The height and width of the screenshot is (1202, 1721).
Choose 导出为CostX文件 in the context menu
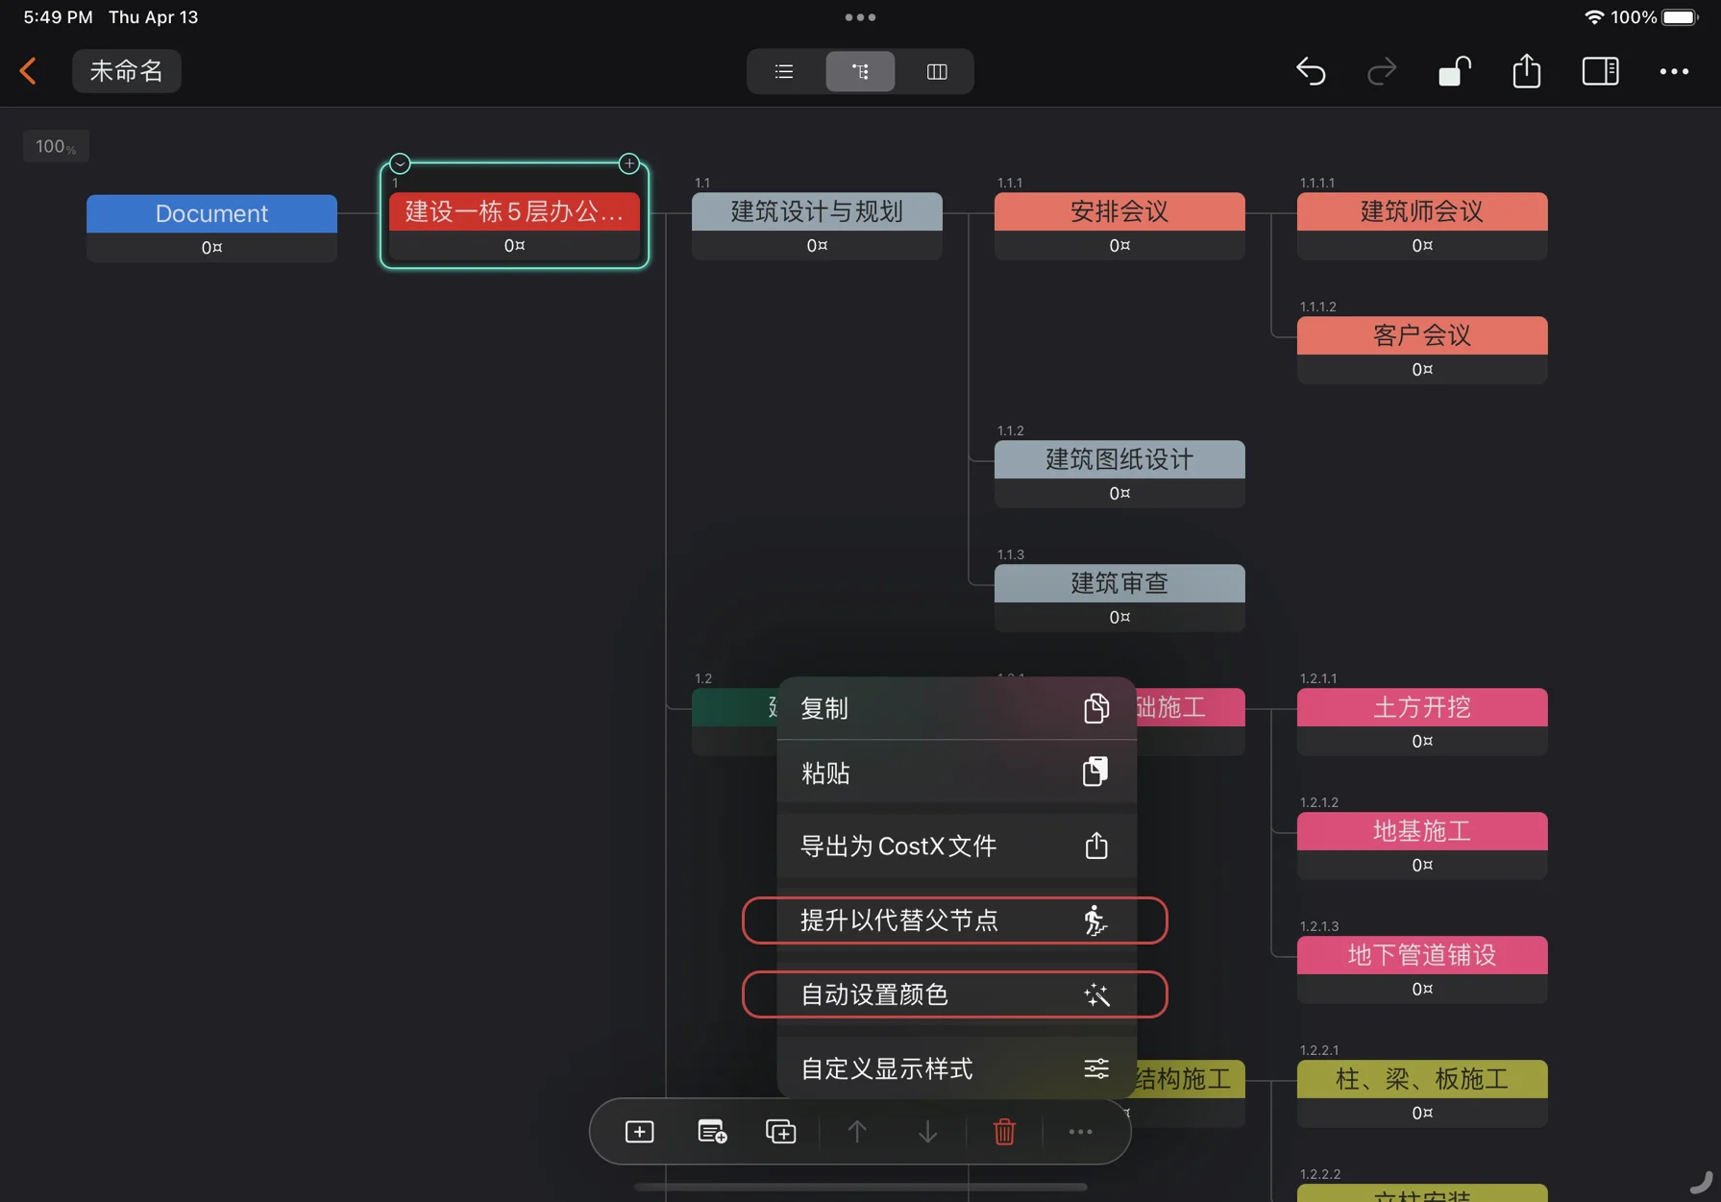pyautogui.click(x=955, y=846)
